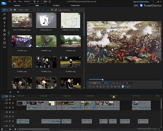Toggle the audio filter in media library
Viewport: 163px width, 131px height.
pyautogui.click(x=47, y=10)
